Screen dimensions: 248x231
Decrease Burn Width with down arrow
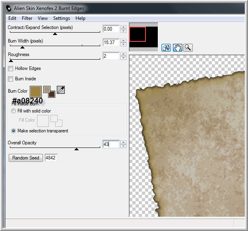coord(123,44)
